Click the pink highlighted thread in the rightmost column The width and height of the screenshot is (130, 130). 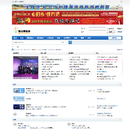pos(107,60)
